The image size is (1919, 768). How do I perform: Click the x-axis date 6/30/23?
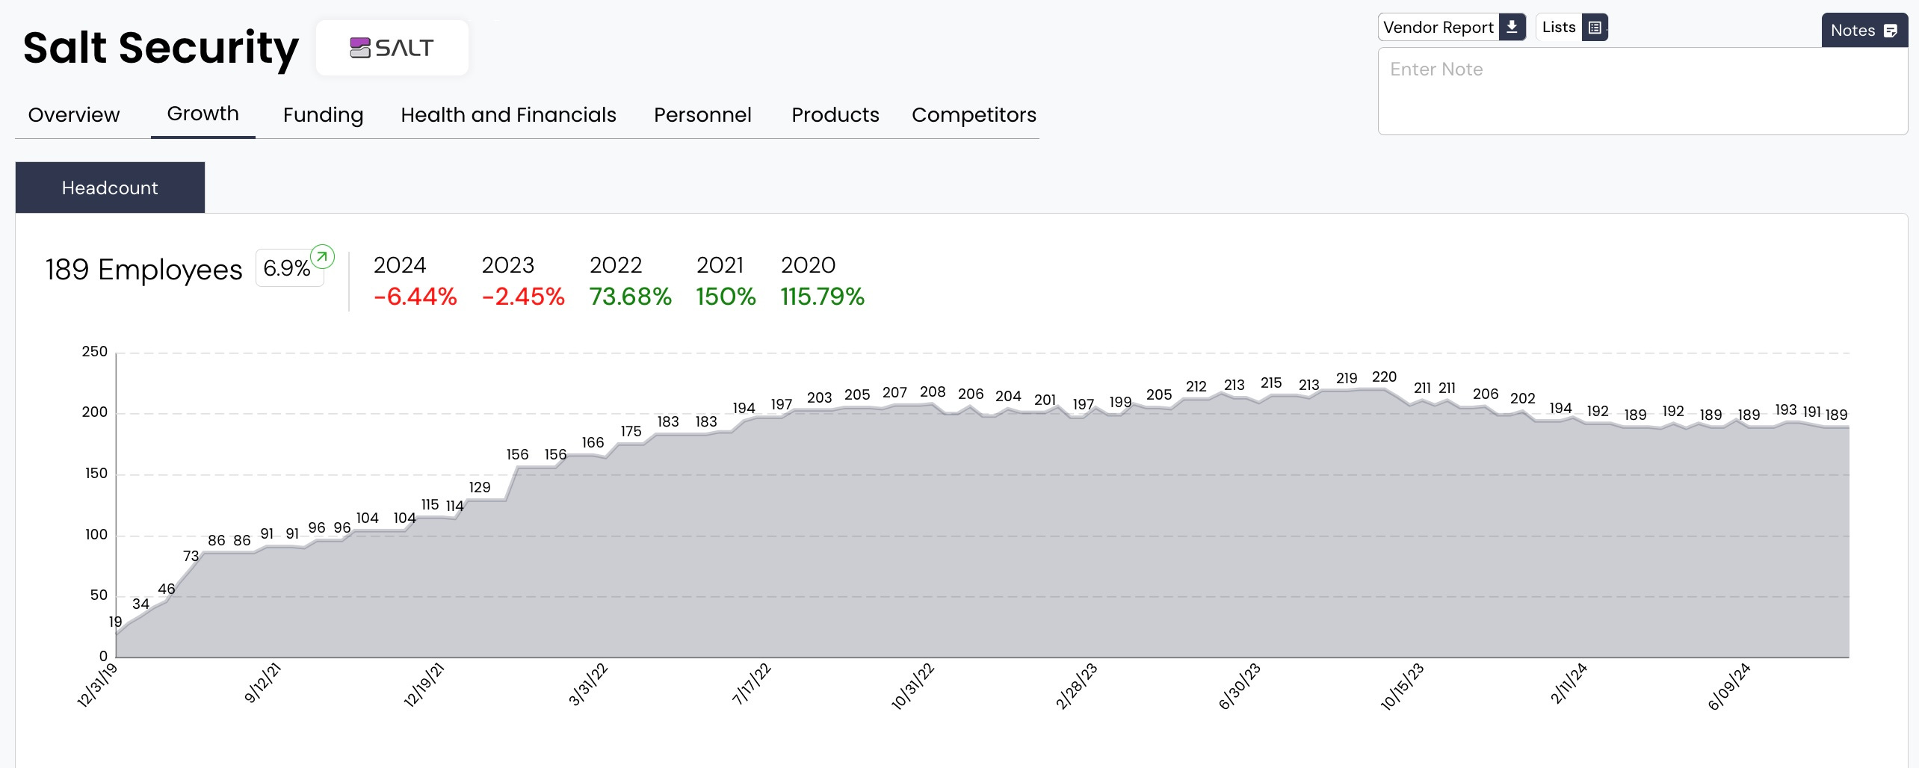point(1240,686)
